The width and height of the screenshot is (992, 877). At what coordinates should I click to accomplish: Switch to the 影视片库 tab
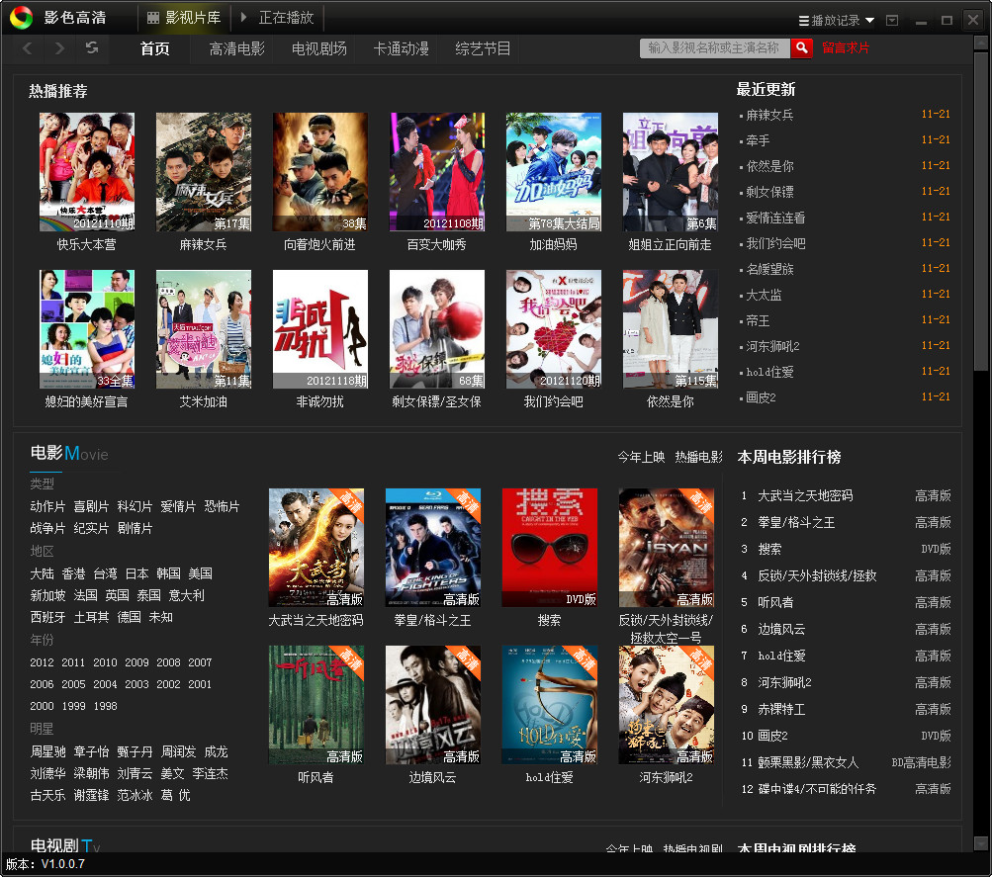tap(184, 18)
